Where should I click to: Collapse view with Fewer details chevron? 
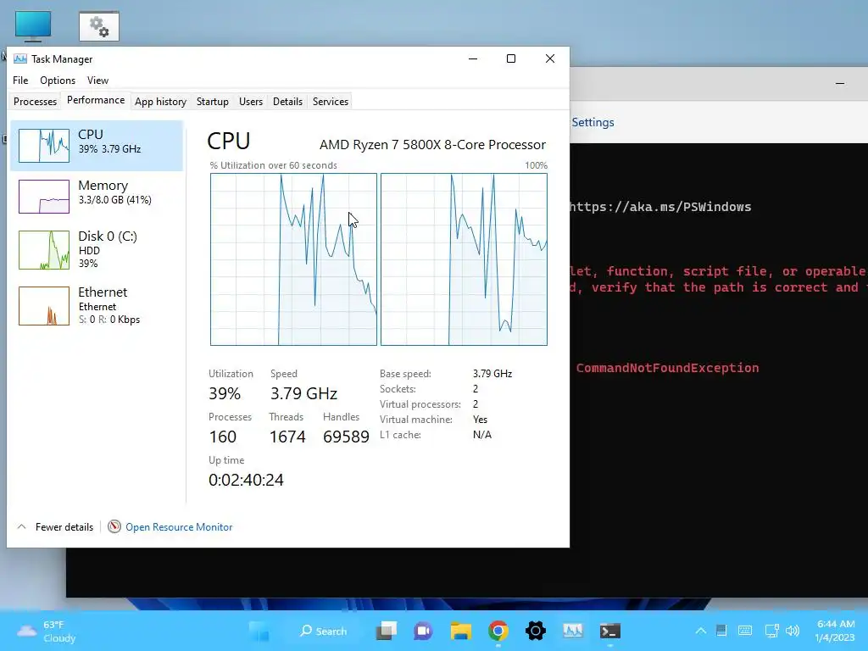pyautogui.click(x=21, y=527)
